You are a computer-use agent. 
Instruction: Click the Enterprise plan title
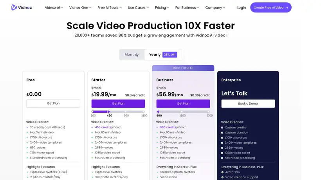(231, 80)
